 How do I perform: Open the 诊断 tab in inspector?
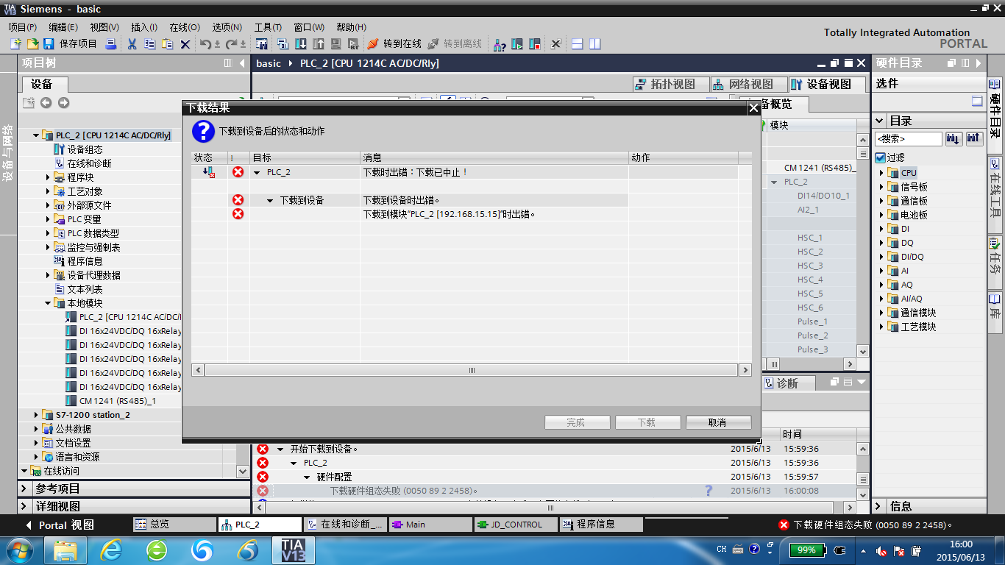pyautogui.click(x=787, y=383)
